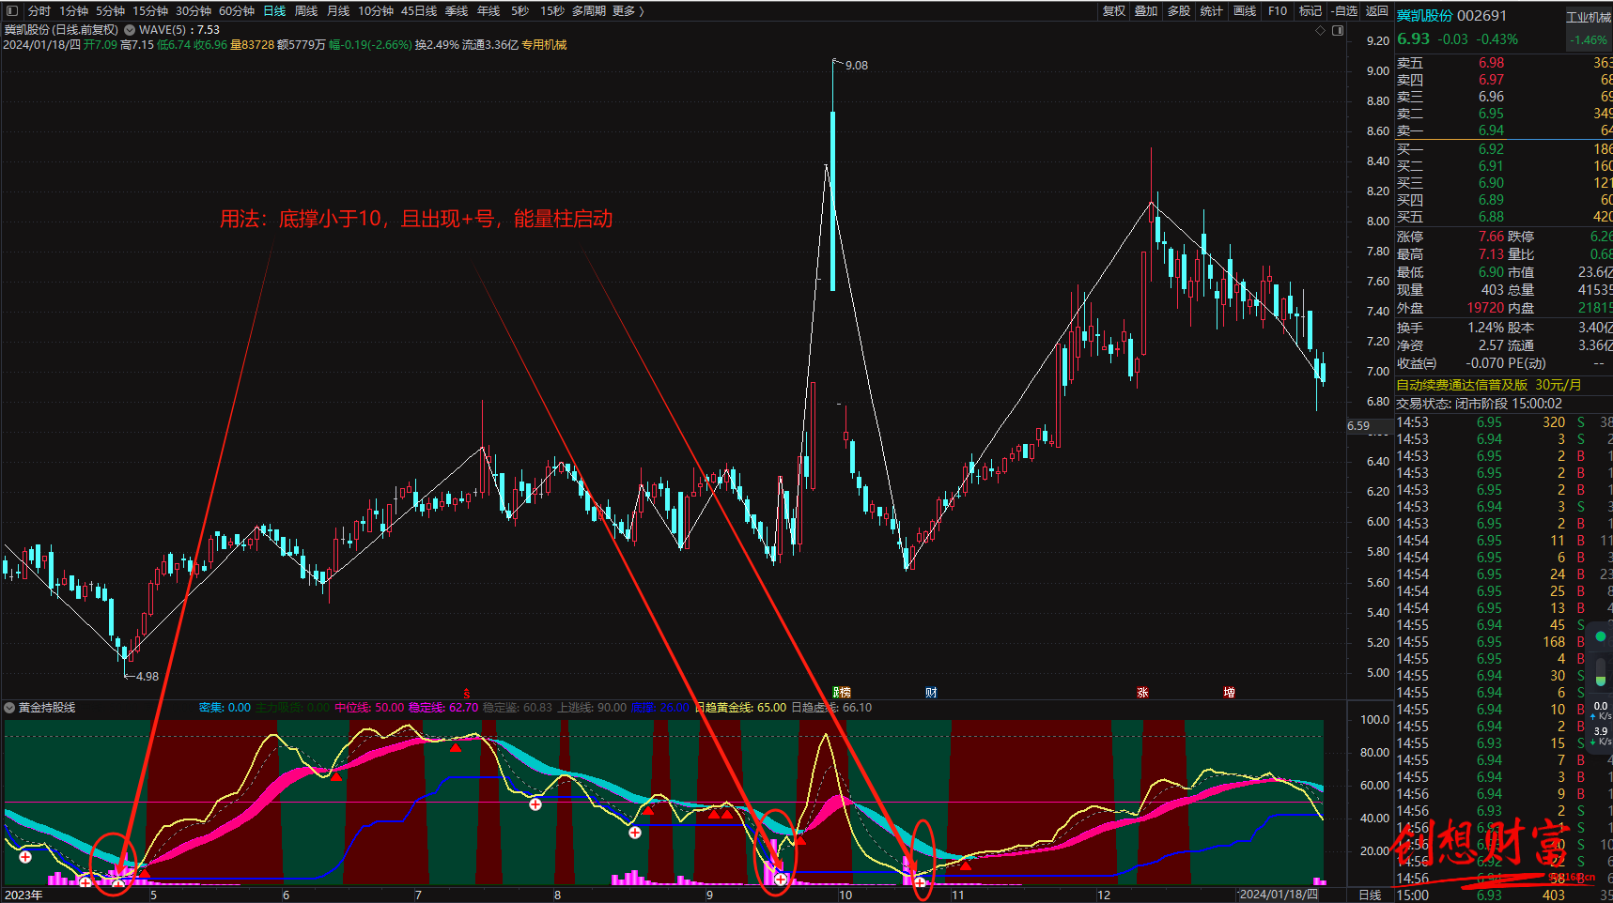This screenshot has width=1613, height=903.
Task: Toggle the left sidebar panel icon
Action: tap(12, 11)
